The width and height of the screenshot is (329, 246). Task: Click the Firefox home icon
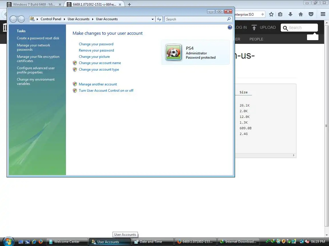click(301, 14)
